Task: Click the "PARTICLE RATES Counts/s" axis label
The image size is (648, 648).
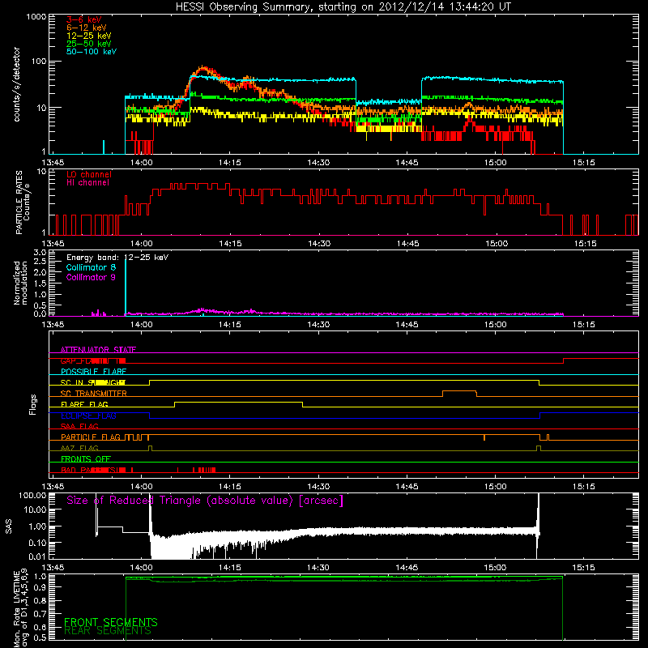Action: click(x=23, y=202)
